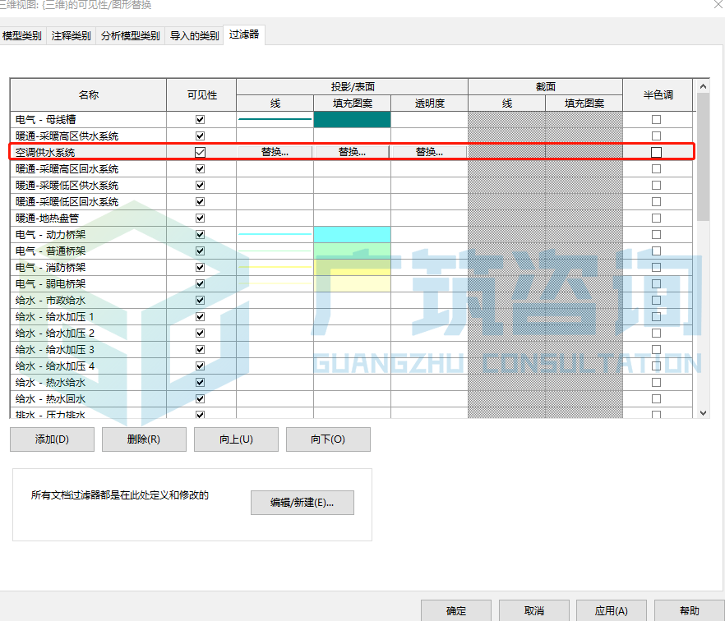Image resolution: width=725 pixels, height=621 pixels.
Task: Disable visibility of 暖通-地热盘管
Action: coord(199,218)
